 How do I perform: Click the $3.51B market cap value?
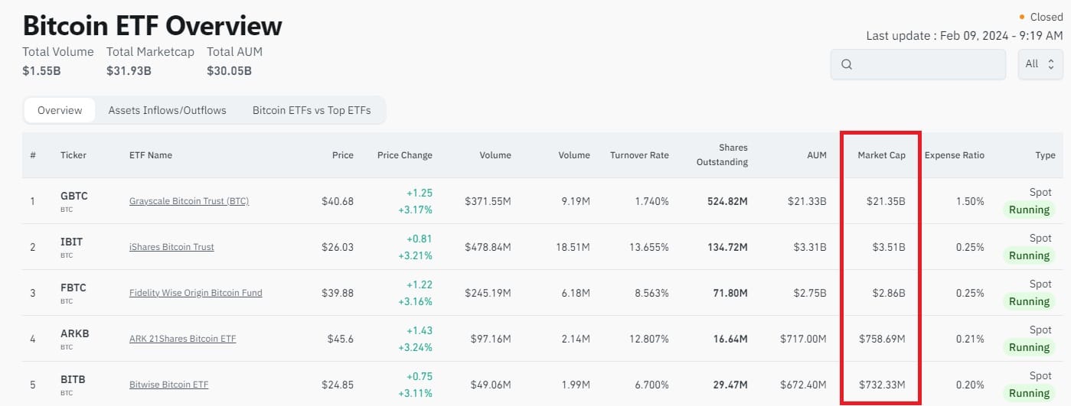click(x=887, y=247)
